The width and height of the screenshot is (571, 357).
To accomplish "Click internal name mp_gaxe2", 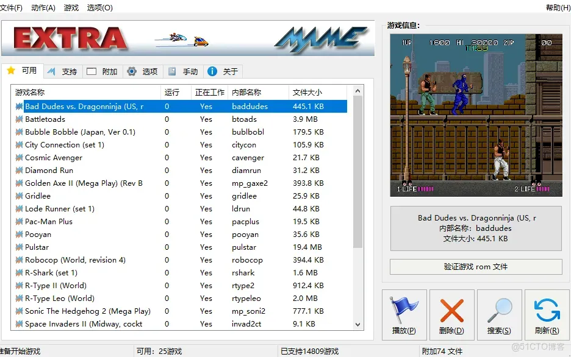I will coord(250,183).
